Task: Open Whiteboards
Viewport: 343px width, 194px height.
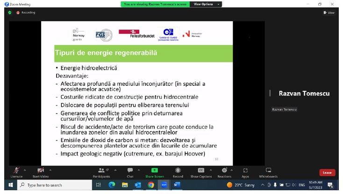Action: 268,172
